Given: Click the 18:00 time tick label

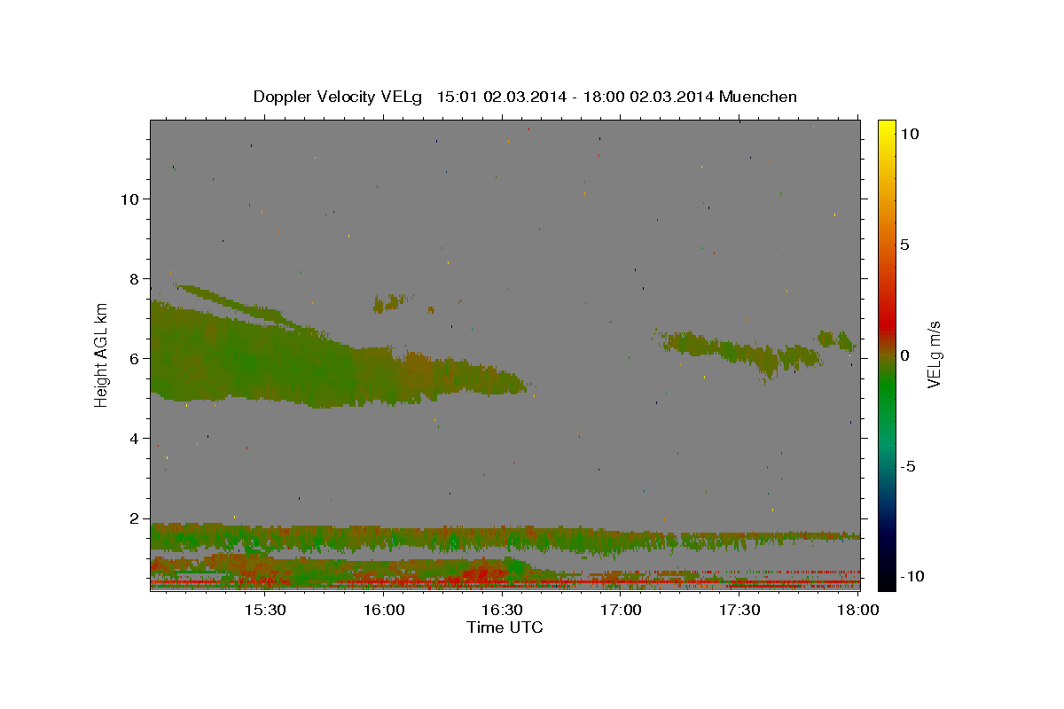Looking at the screenshot, I should point(858,611).
